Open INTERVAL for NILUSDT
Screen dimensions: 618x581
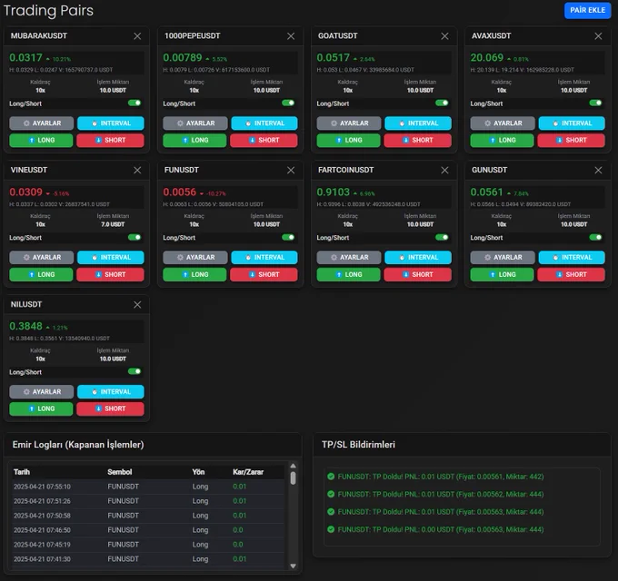(111, 391)
